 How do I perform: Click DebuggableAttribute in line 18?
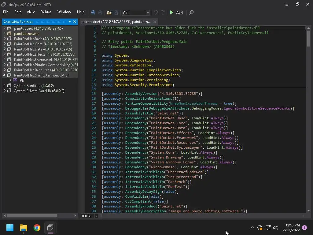pyautogui.click(x=169, y=108)
